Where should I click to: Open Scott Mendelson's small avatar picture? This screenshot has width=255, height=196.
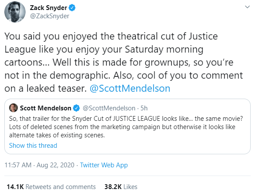(x=13, y=108)
